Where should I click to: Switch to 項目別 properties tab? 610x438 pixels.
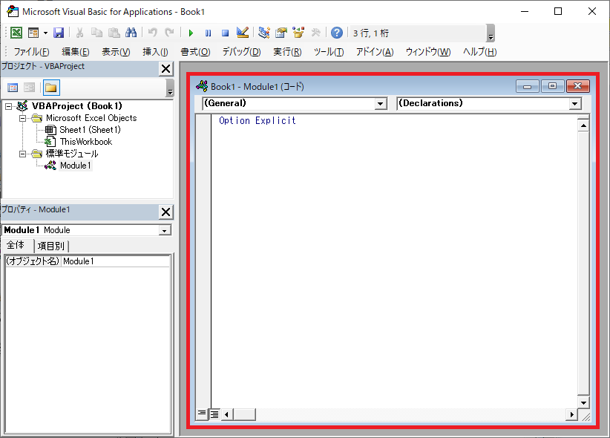[51, 246]
